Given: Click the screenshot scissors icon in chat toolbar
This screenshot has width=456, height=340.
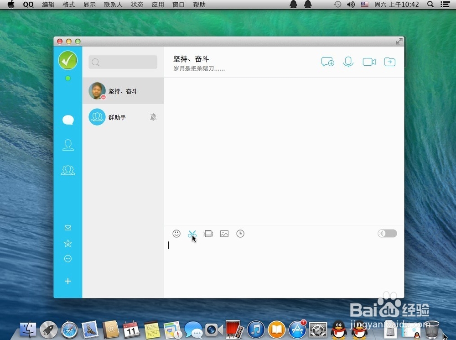Looking at the screenshot, I should (x=192, y=234).
